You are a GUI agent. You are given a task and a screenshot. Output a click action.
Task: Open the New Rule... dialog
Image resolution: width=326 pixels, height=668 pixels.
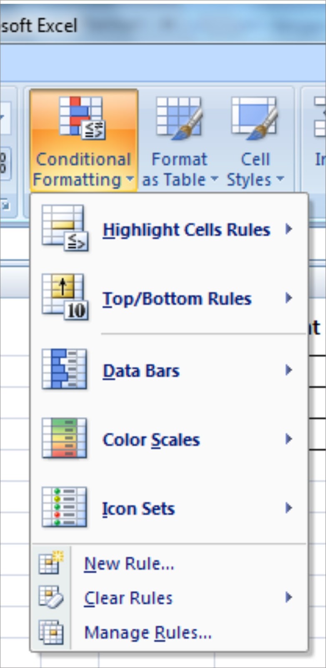(x=169, y=564)
